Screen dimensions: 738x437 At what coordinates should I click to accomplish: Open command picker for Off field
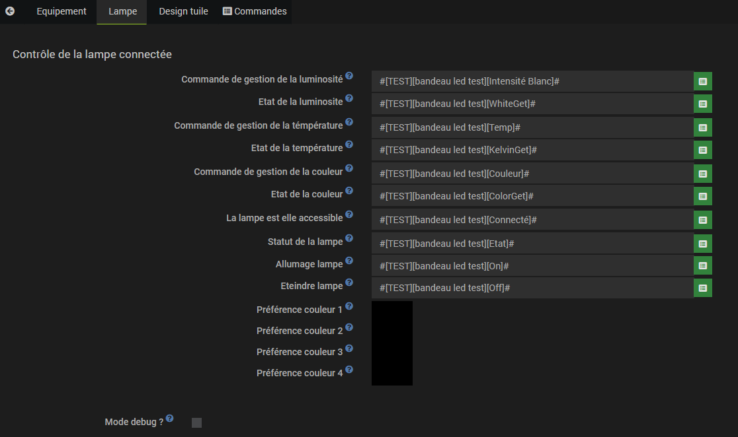pyautogui.click(x=703, y=288)
